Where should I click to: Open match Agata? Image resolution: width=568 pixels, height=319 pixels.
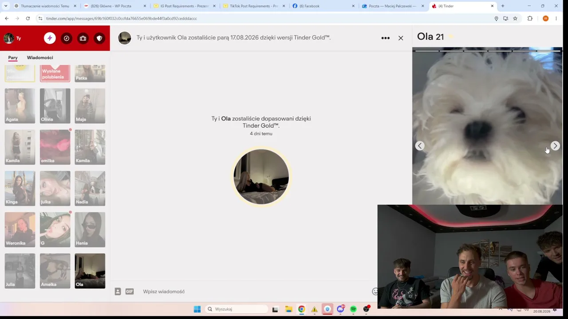point(20,106)
